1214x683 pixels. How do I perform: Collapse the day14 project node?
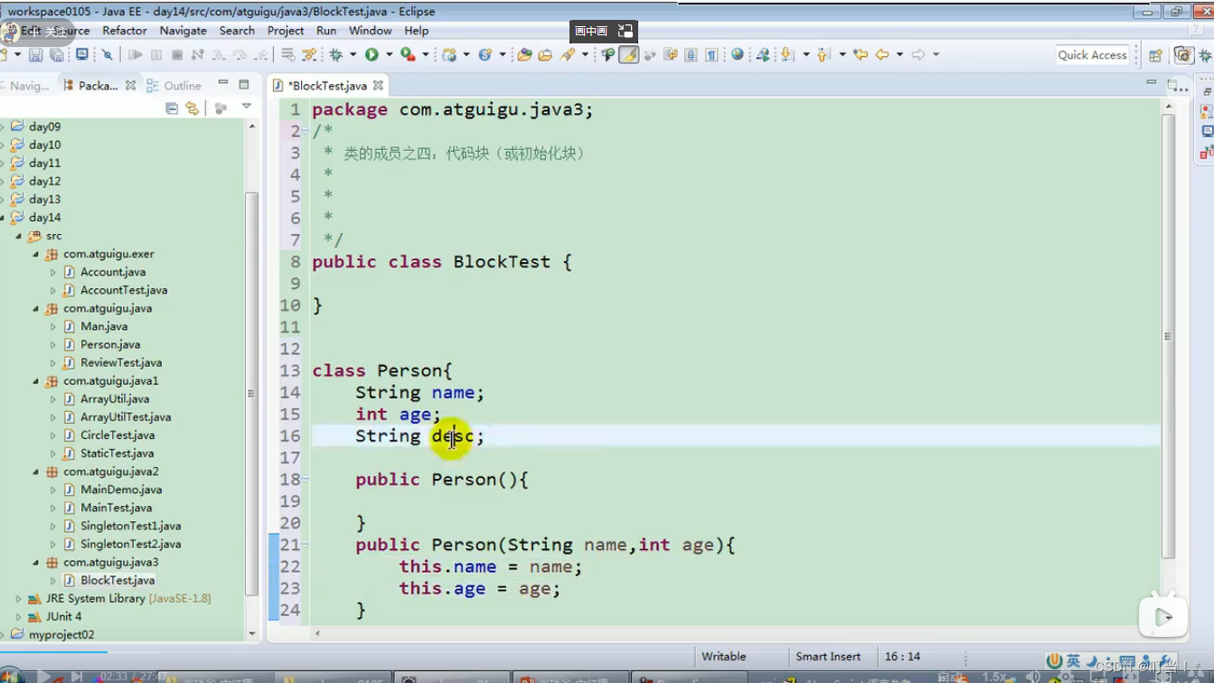(3, 218)
